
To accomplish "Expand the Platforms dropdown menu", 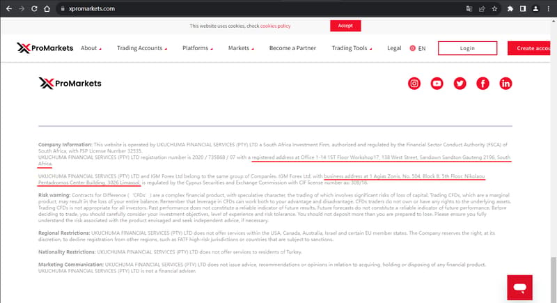I will tap(198, 48).
